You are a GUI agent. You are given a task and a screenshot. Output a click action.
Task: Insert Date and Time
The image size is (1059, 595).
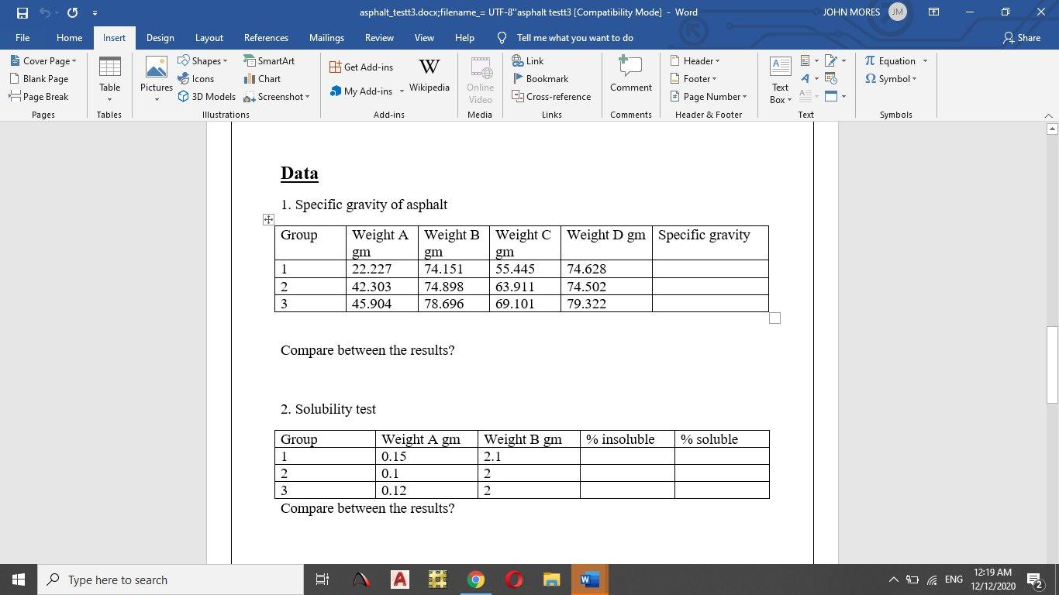point(831,78)
